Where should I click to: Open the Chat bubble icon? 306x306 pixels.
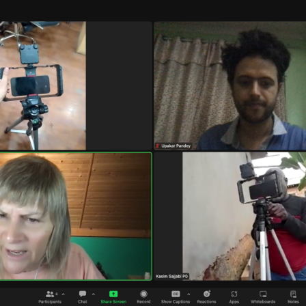point(83,294)
